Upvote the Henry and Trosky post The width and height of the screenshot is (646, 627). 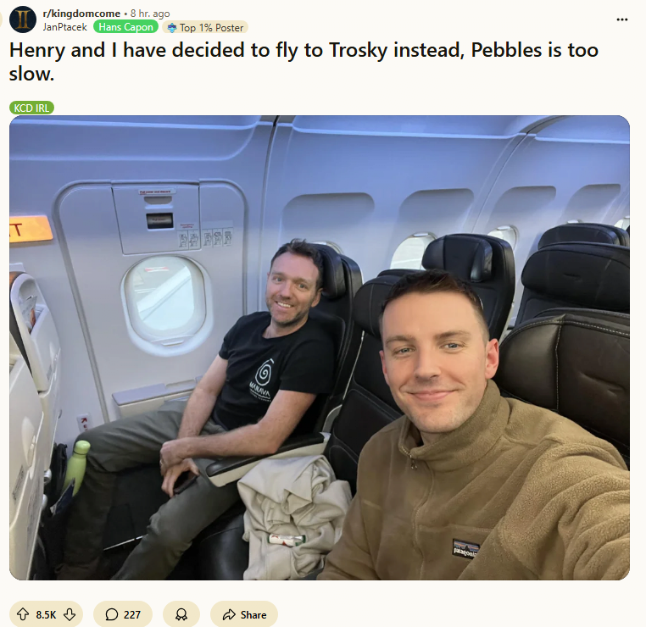click(23, 614)
